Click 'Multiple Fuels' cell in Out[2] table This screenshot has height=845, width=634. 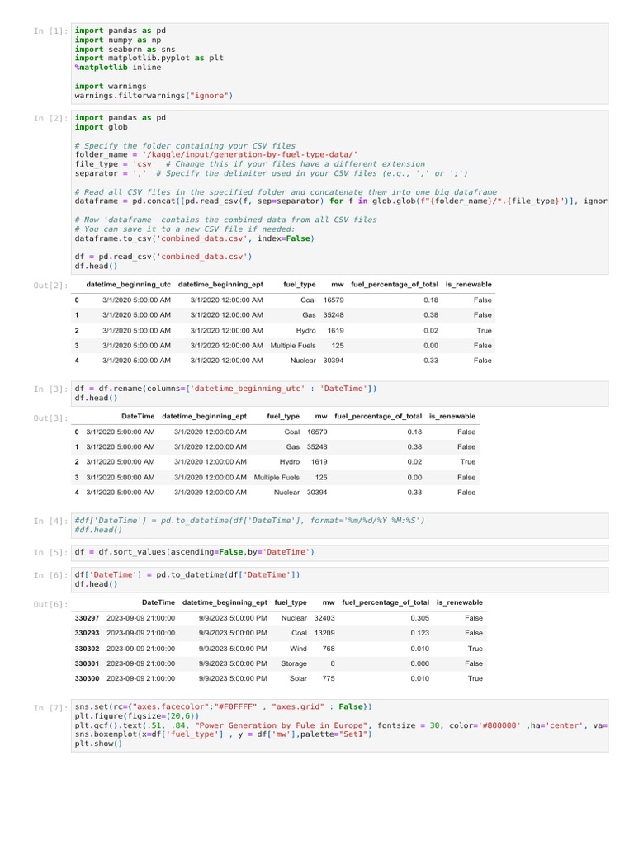293,346
